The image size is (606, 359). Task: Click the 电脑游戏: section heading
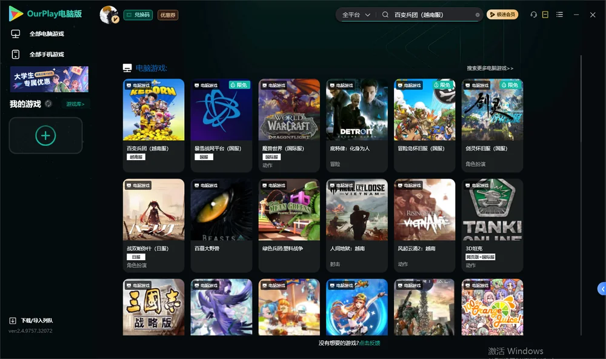pyautogui.click(x=151, y=68)
